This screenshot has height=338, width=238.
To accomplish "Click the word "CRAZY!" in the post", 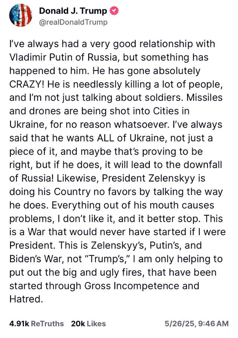I will pos(26,84).
